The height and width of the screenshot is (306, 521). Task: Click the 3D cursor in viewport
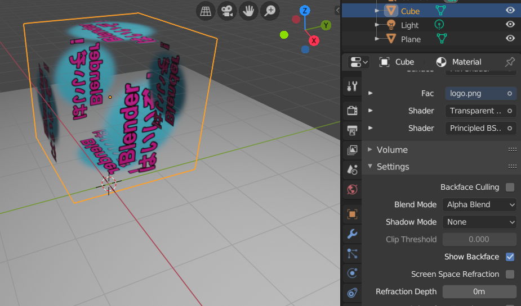pyautogui.click(x=109, y=184)
